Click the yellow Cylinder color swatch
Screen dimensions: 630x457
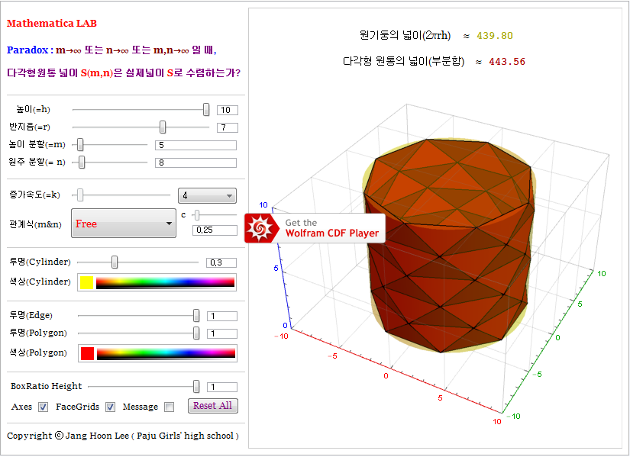87,282
